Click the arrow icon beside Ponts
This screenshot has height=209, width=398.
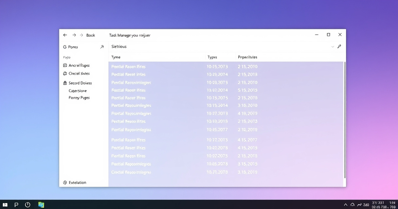[x=102, y=47]
